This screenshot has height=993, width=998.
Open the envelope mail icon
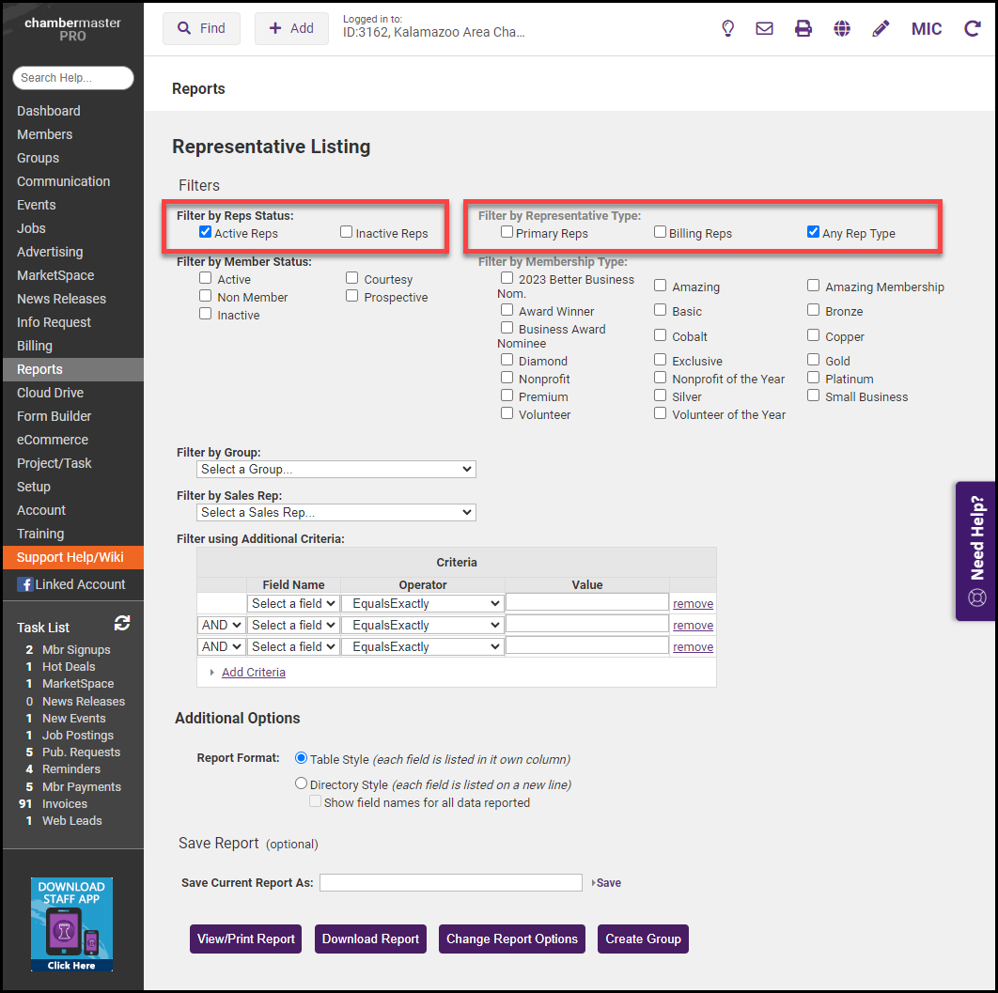click(765, 28)
